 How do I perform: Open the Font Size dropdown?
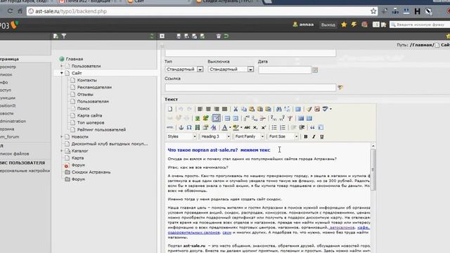tap(283, 136)
